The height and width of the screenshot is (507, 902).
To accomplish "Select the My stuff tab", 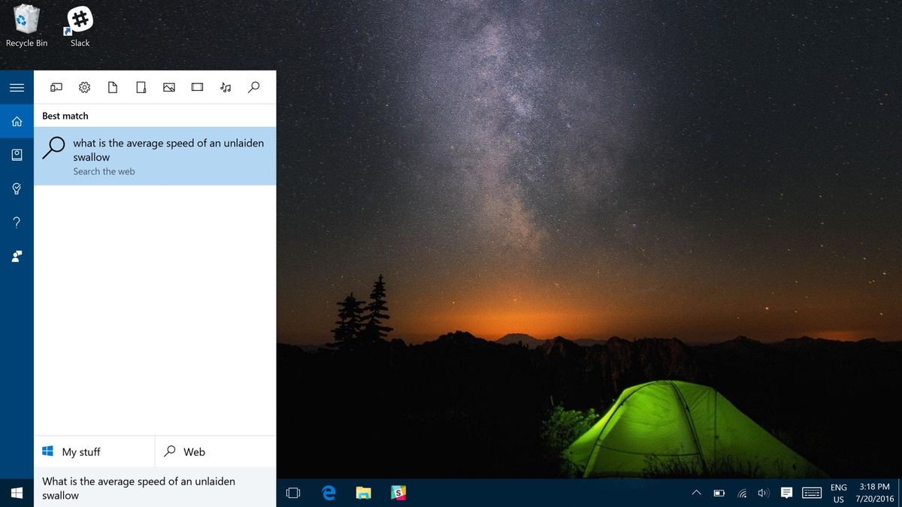I will point(79,451).
